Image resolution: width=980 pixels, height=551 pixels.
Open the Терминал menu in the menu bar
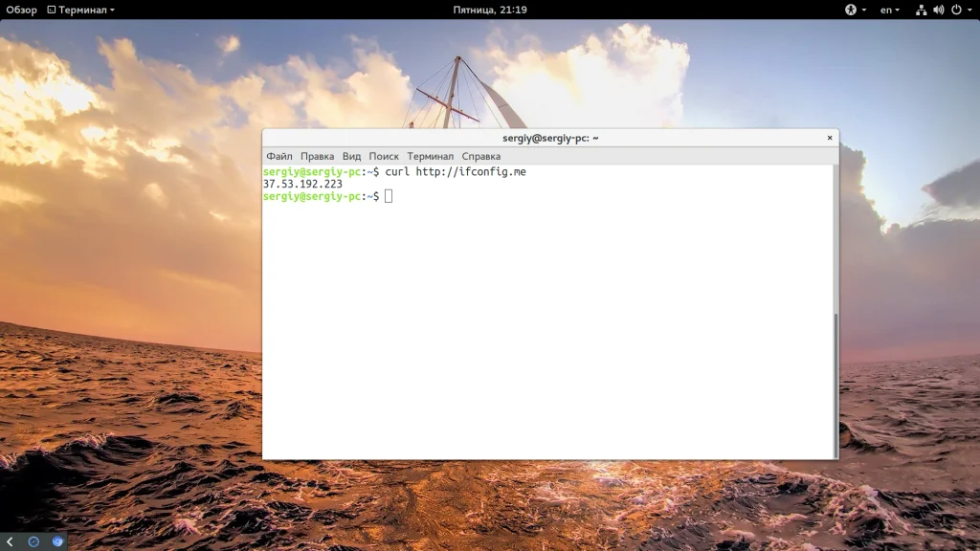pos(430,156)
